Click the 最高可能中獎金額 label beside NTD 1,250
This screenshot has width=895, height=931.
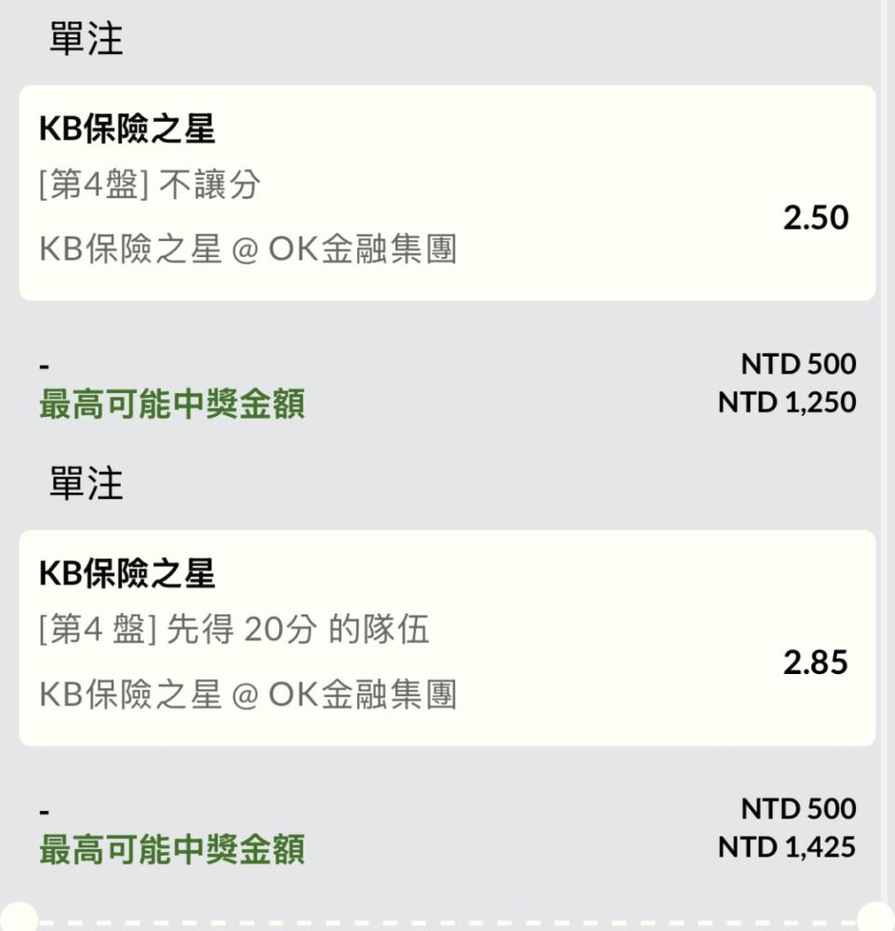click(172, 404)
